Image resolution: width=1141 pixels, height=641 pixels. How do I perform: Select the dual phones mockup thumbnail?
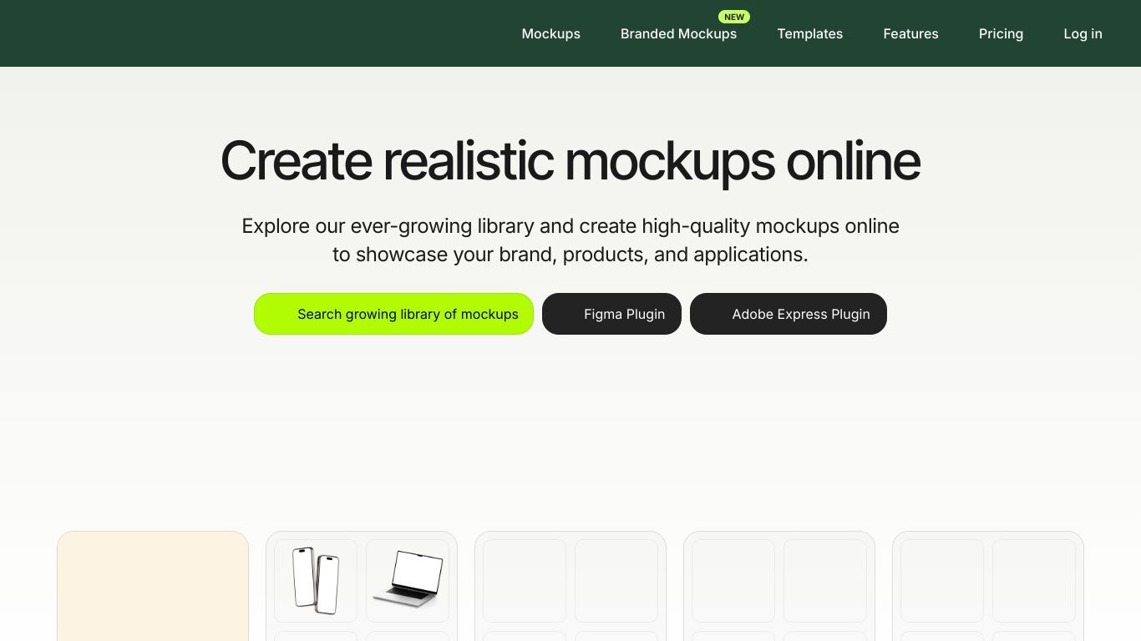pyautogui.click(x=316, y=581)
